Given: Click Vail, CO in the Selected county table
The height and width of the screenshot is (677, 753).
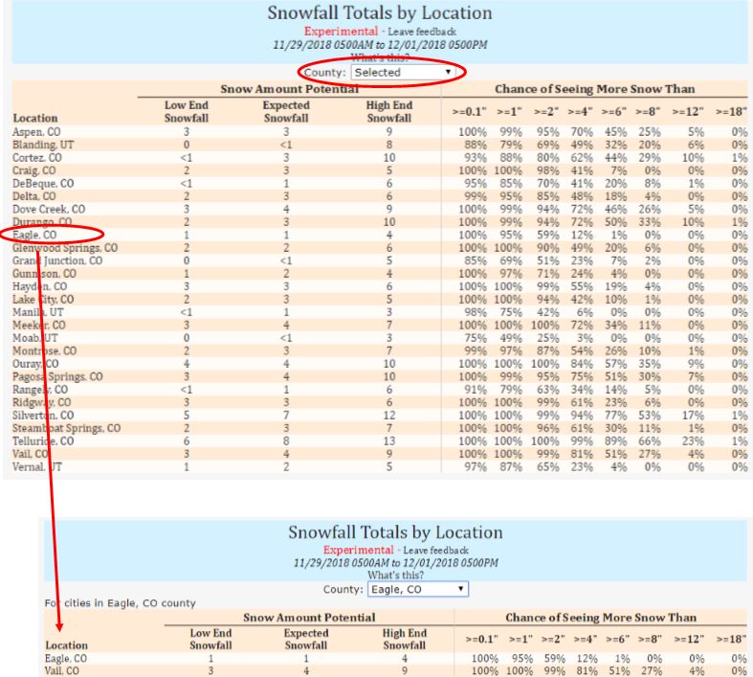Looking at the screenshot, I should [31, 454].
